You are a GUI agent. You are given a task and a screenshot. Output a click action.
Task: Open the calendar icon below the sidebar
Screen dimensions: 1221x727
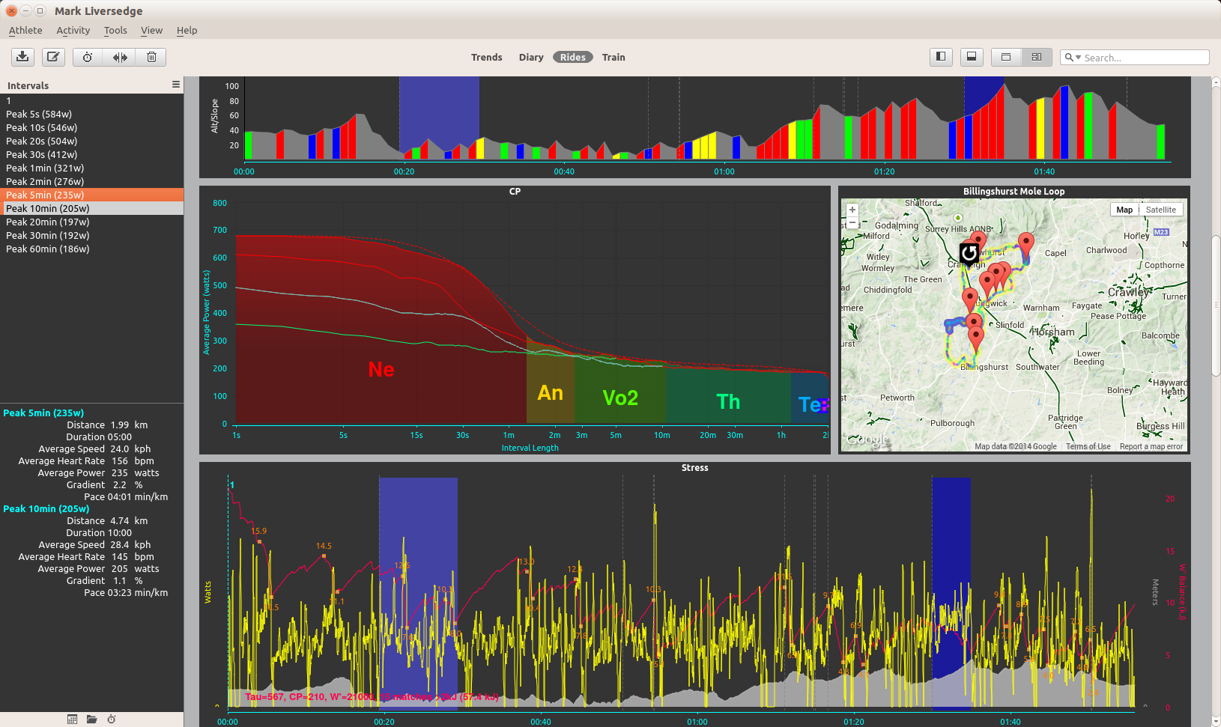(72, 719)
